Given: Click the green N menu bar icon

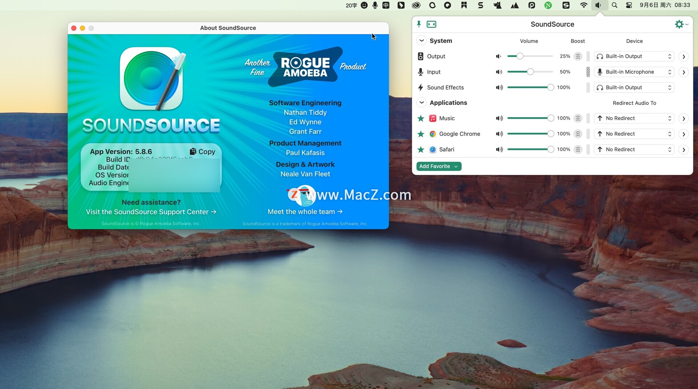Looking at the screenshot, I should 548,5.
